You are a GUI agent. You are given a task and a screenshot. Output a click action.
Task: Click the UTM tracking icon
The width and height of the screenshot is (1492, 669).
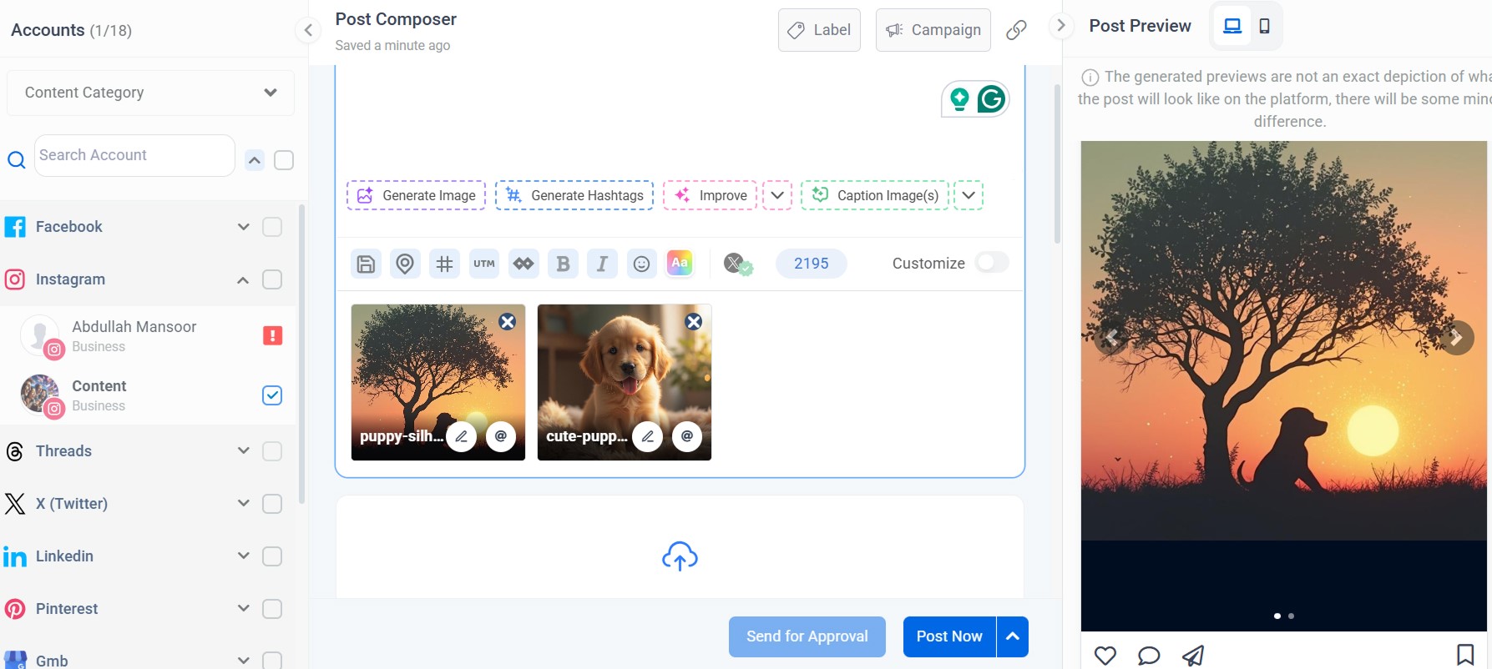(x=484, y=264)
